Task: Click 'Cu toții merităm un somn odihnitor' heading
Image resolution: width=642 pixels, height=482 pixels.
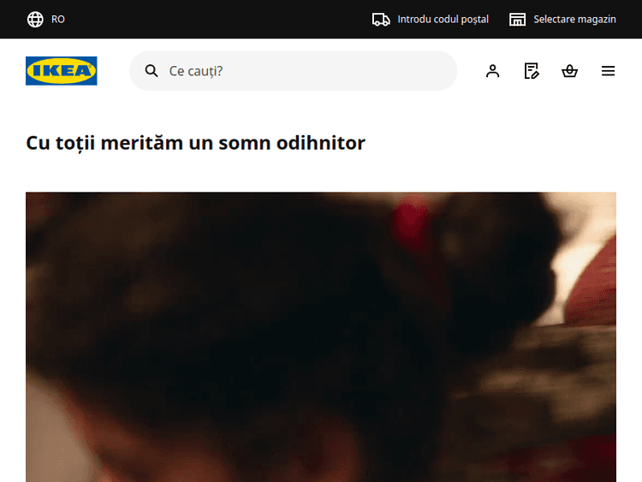Action: click(195, 143)
